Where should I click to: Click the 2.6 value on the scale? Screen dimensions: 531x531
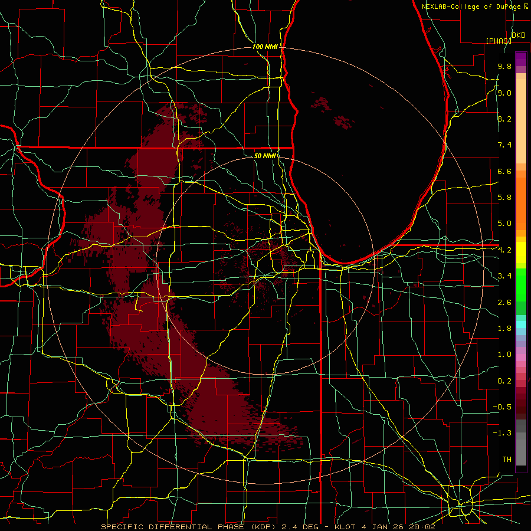coord(504,303)
